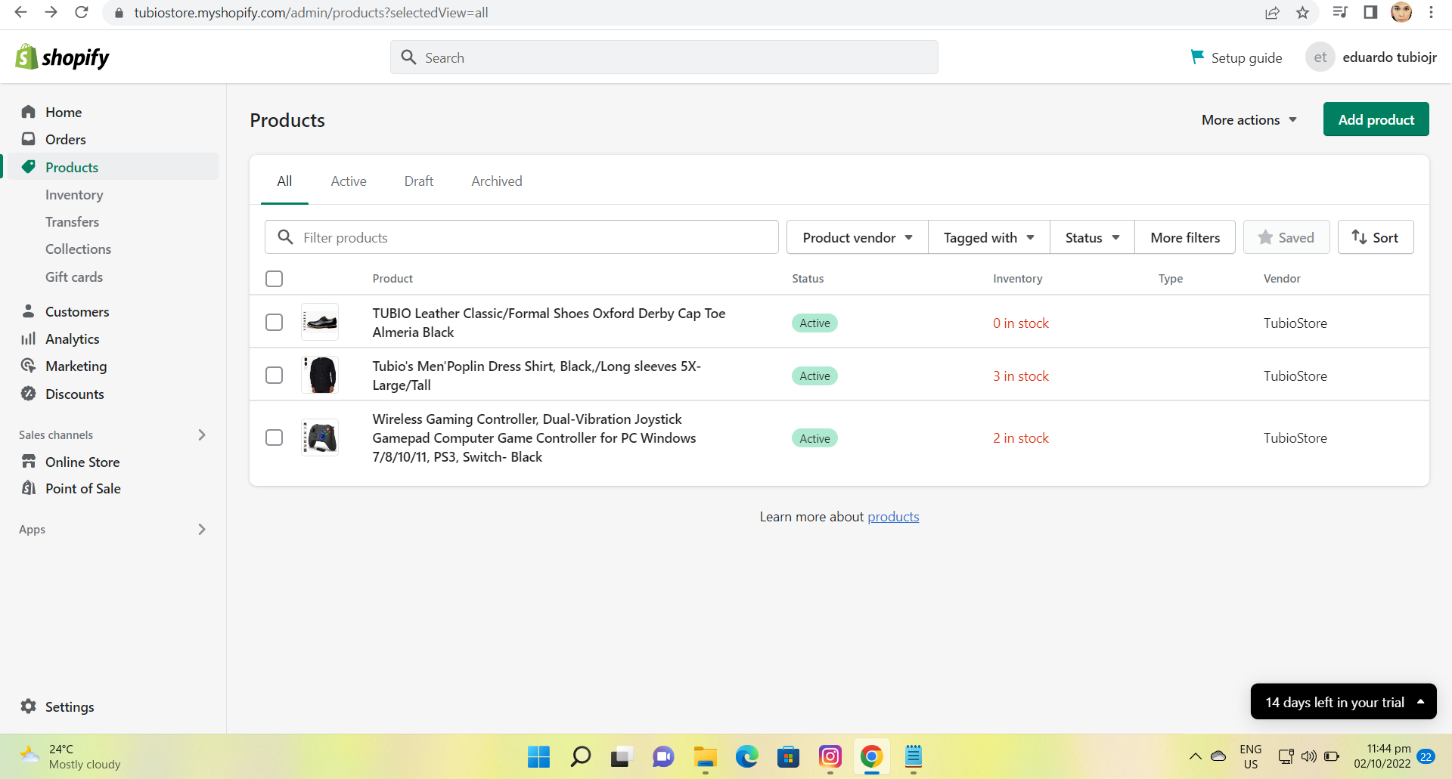This screenshot has height=779, width=1452.
Task: Expand the Sales channels chevron
Action: click(x=202, y=434)
